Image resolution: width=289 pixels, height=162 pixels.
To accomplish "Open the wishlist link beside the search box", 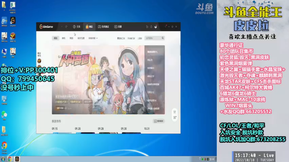I will coord(121,39).
